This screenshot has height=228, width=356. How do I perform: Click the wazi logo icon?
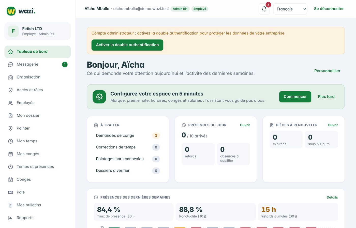(x=11, y=11)
